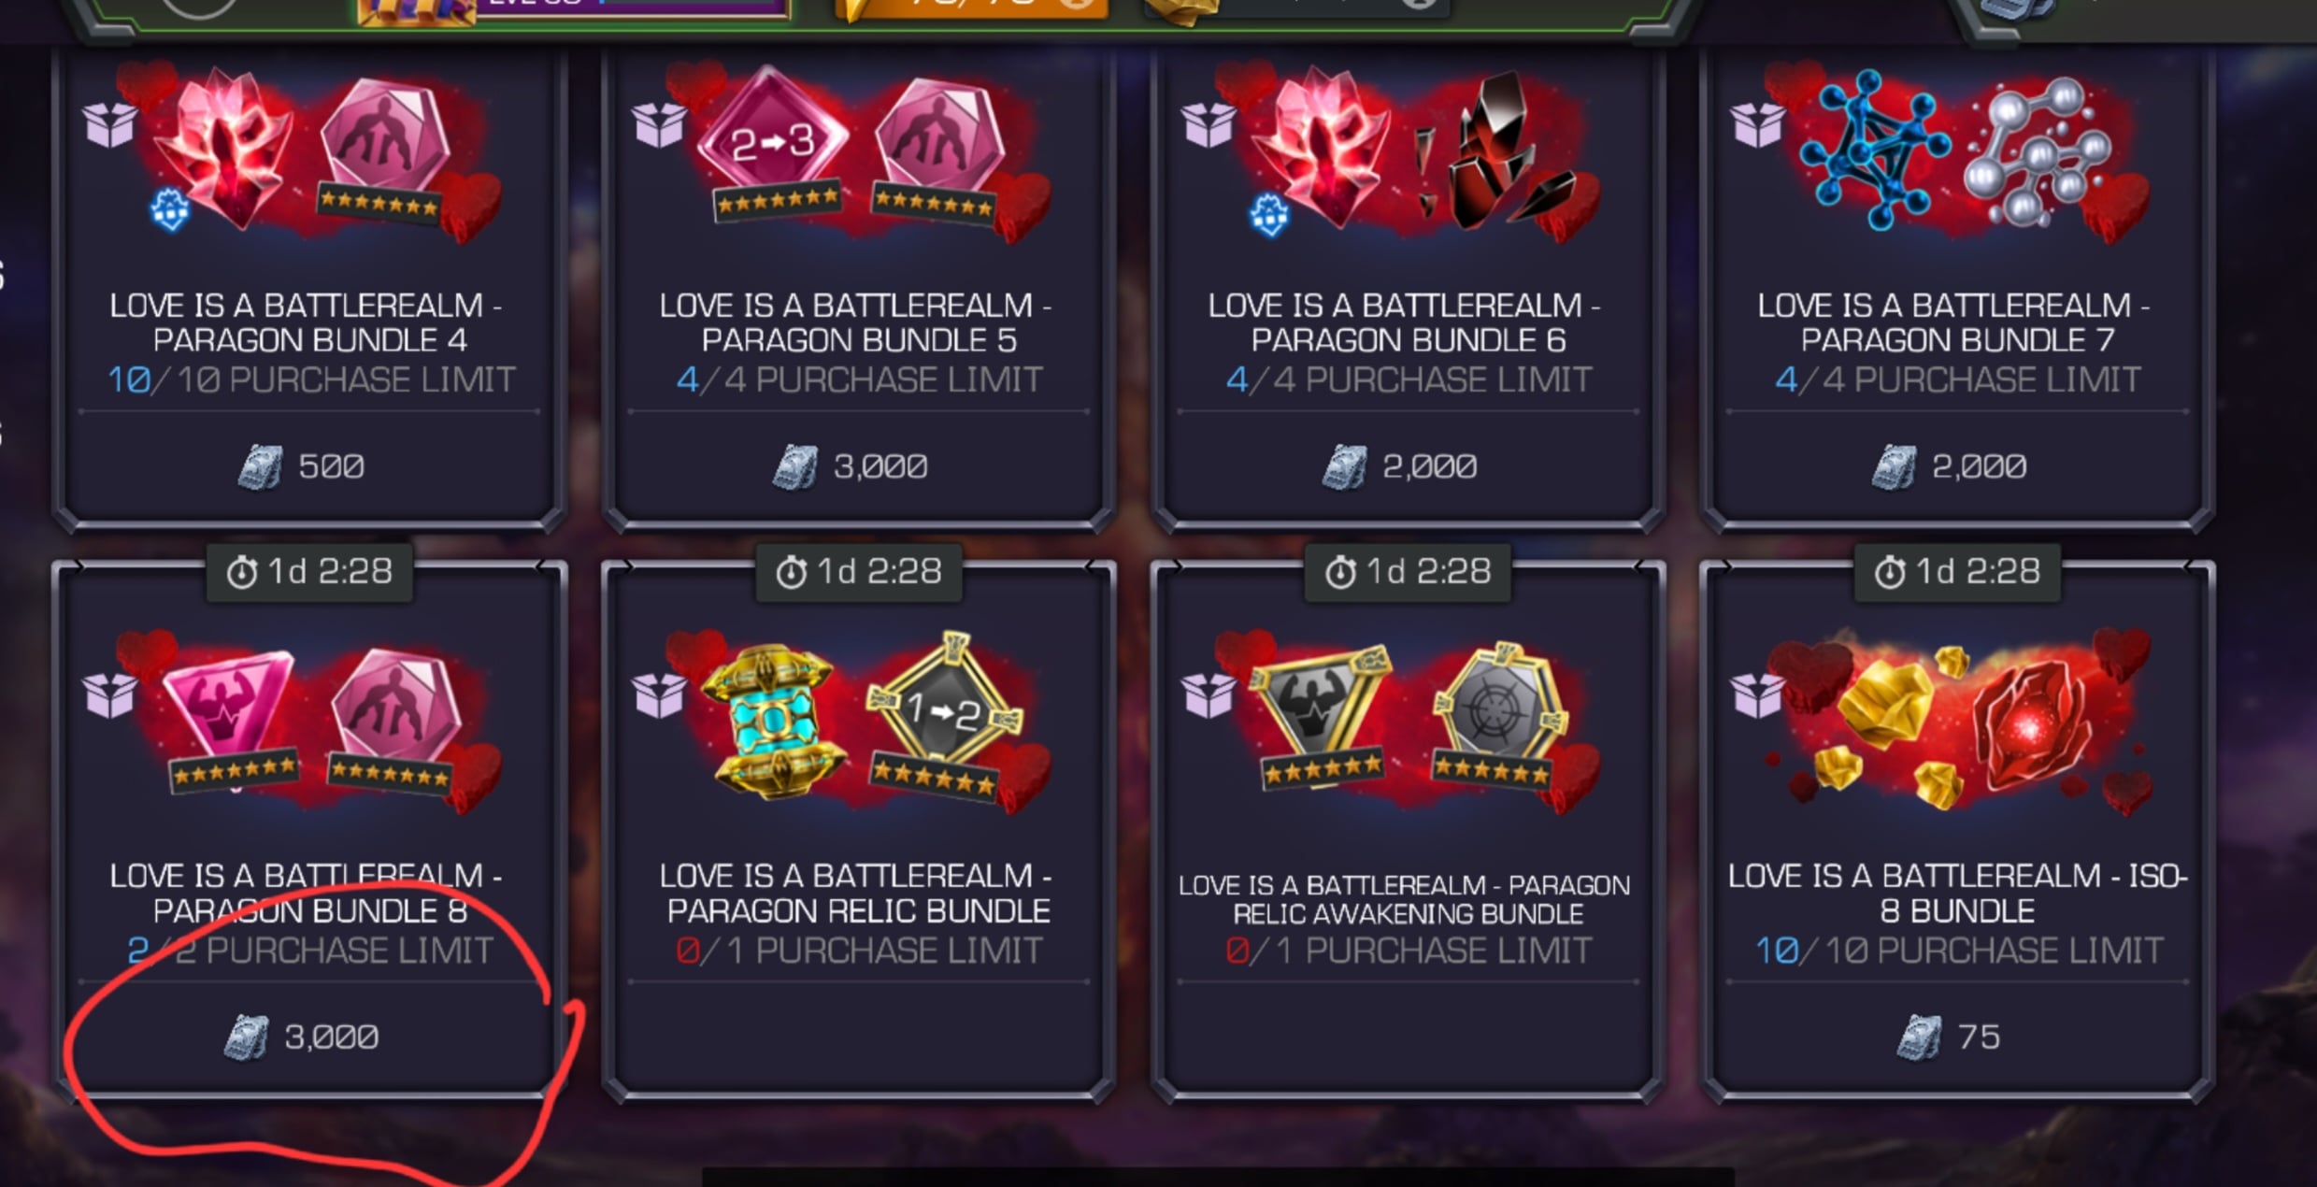Tap the blue molecule ISO icon in Bundle 7
Image resolution: width=2317 pixels, height=1187 pixels.
click(1874, 150)
